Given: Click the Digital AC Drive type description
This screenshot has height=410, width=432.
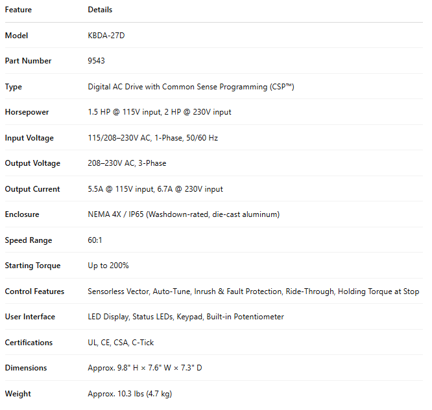Looking at the screenshot, I should pyautogui.click(x=191, y=87).
